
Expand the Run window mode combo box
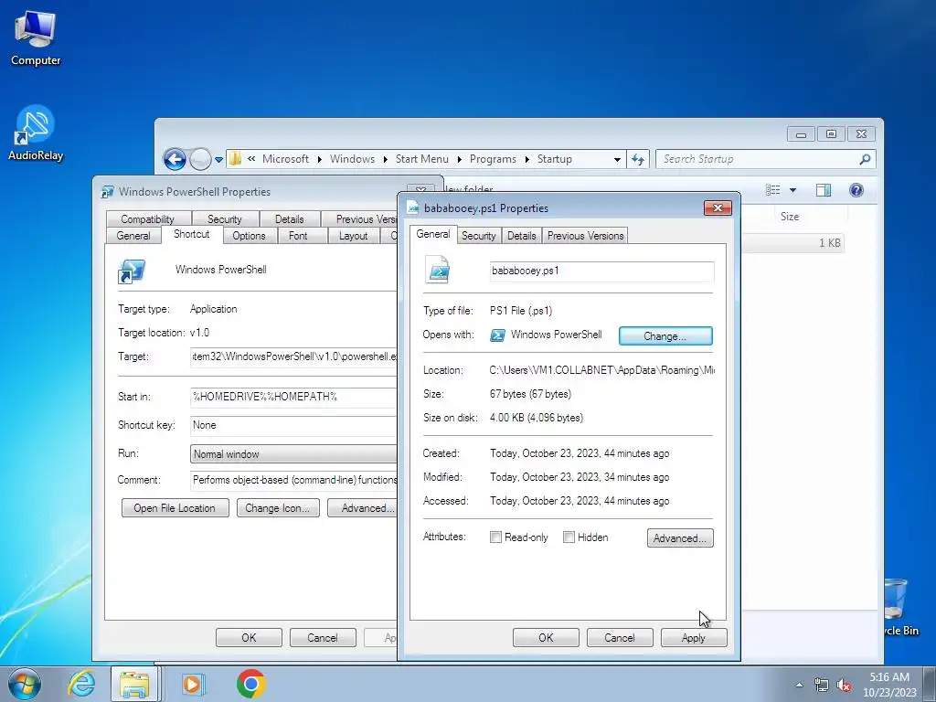click(293, 453)
